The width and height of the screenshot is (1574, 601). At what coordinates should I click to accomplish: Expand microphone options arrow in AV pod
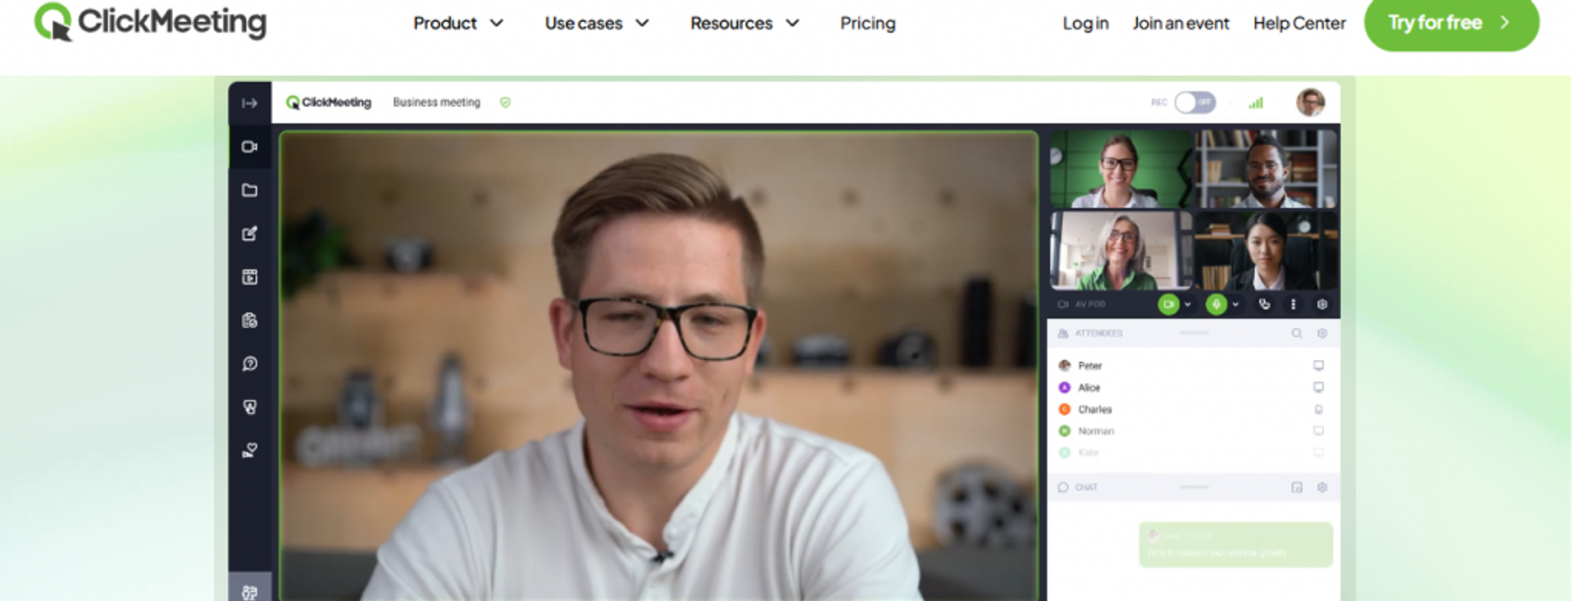tap(1235, 304)
